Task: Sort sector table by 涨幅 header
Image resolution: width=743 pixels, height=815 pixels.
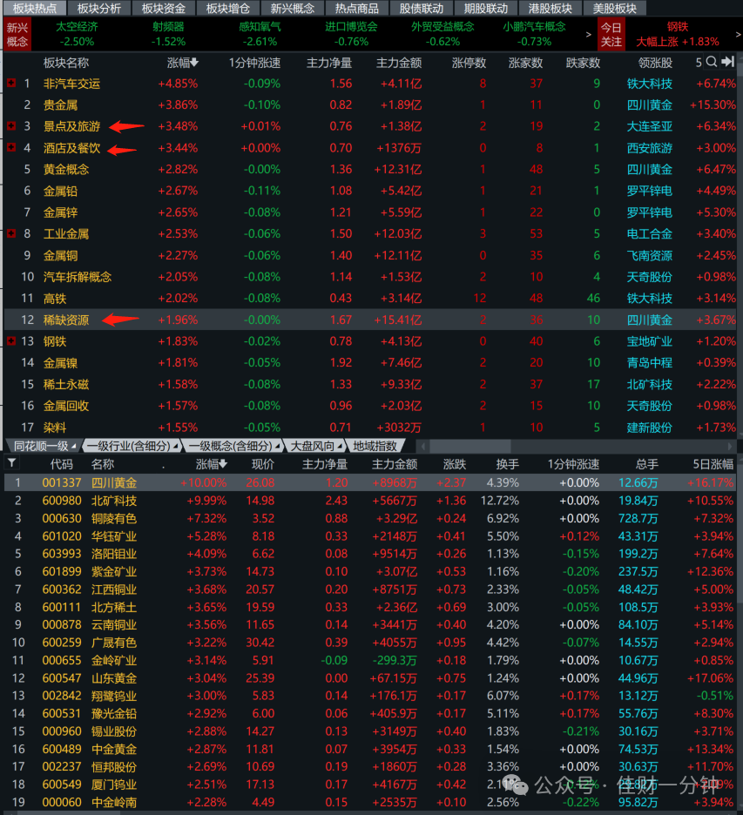Action: tap(183, 63)
